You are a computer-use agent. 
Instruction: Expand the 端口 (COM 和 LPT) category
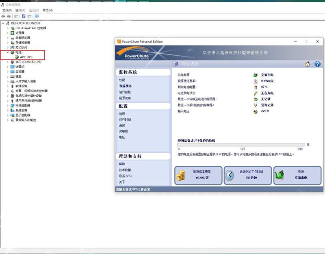point(8,62)
